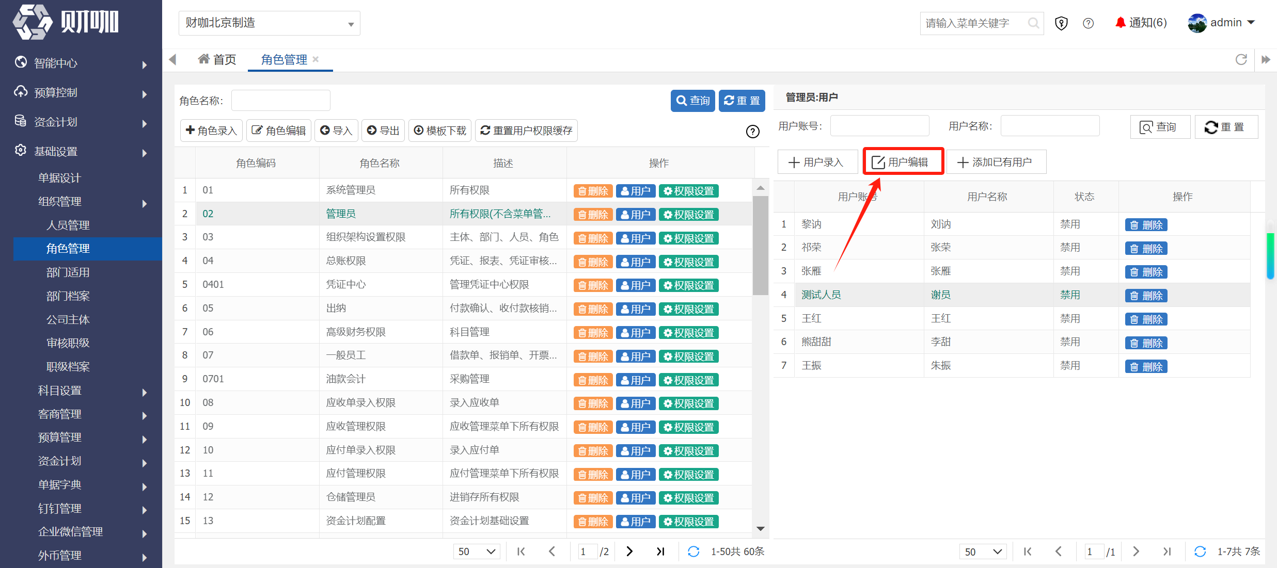This screenshot has height=568, width=1277.
Task: Switch to the 首页 tab
Action: (217, 59)
